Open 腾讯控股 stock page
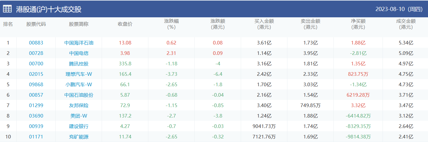Viewport: 428px width, 142px height. click(x=79, y=64)
